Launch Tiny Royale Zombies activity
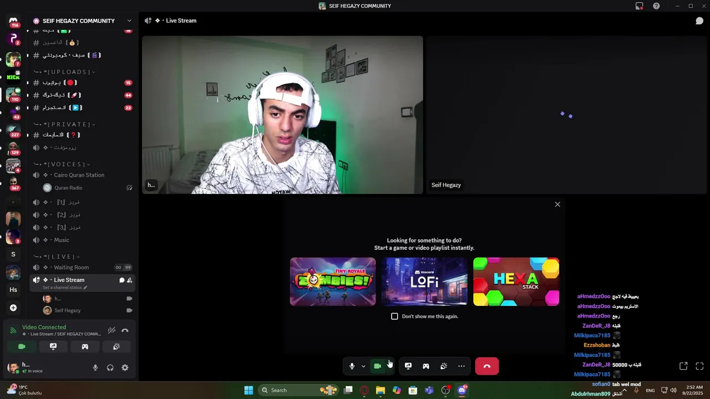 tap(333, 282)
